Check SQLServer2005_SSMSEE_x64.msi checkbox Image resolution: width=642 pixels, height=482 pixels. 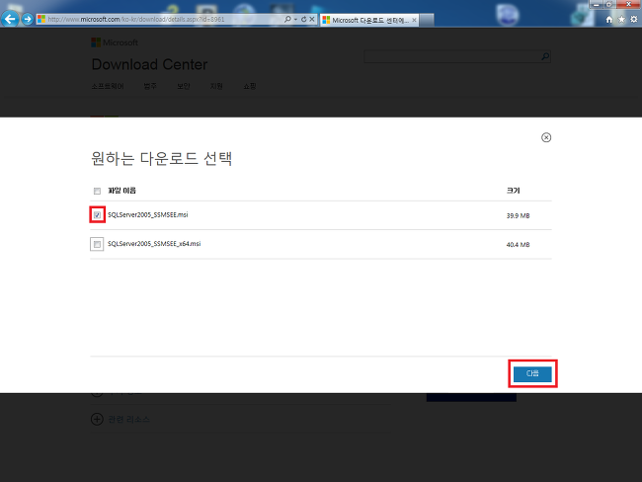97,244
